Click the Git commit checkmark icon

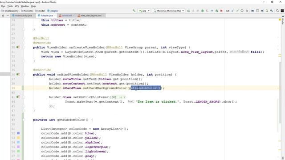(x=237, y=11)
